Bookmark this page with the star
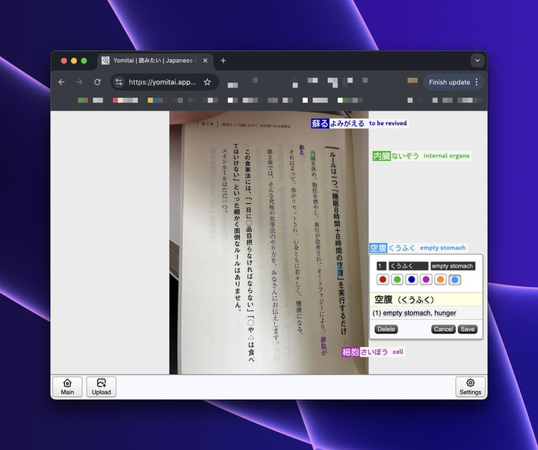Screen dimensions: 538x450 (x=207, y=82)
